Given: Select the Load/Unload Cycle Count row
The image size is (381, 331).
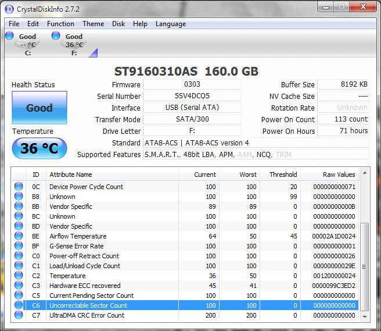Looking at the screenshot, I should tap(185, 266).
